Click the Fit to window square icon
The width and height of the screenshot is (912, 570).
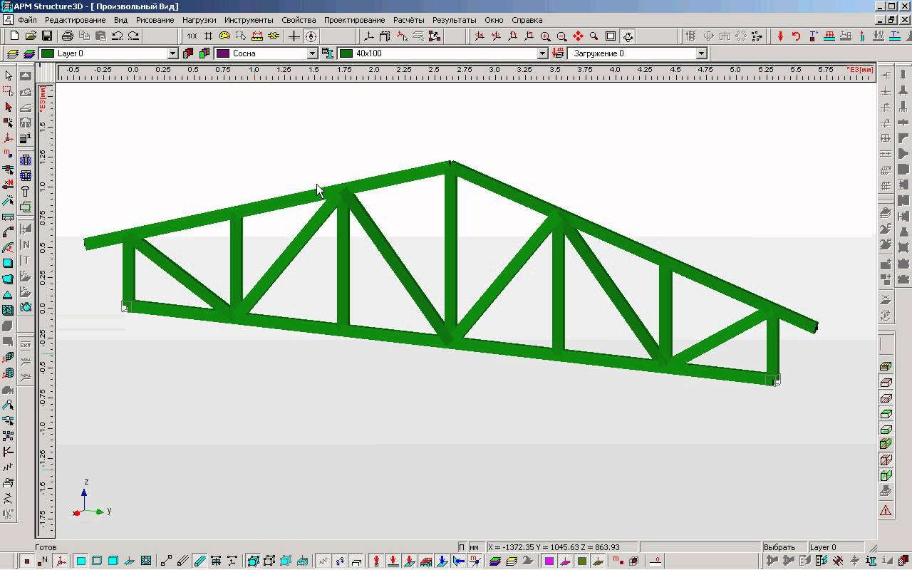[611, 36]
